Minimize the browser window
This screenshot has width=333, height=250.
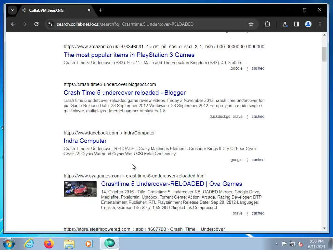click(x=290, y=10)
